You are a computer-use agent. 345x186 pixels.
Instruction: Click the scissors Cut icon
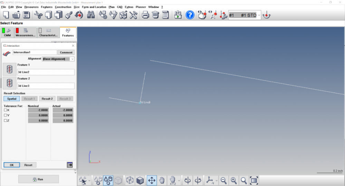point(38,15)
